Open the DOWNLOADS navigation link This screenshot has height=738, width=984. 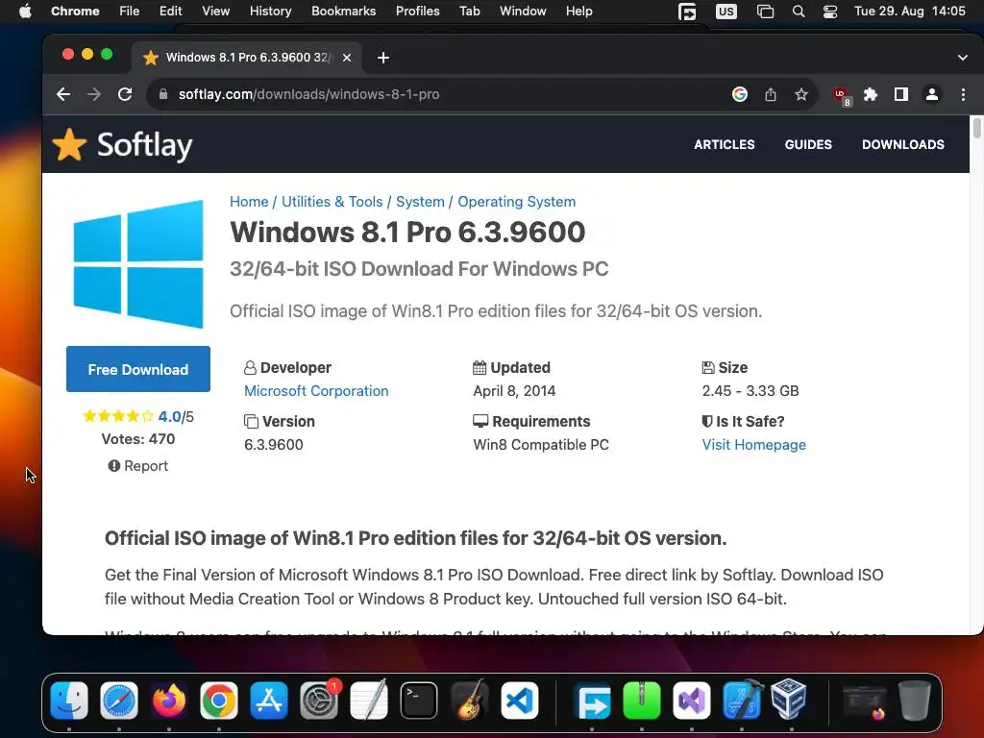(903, 144)
